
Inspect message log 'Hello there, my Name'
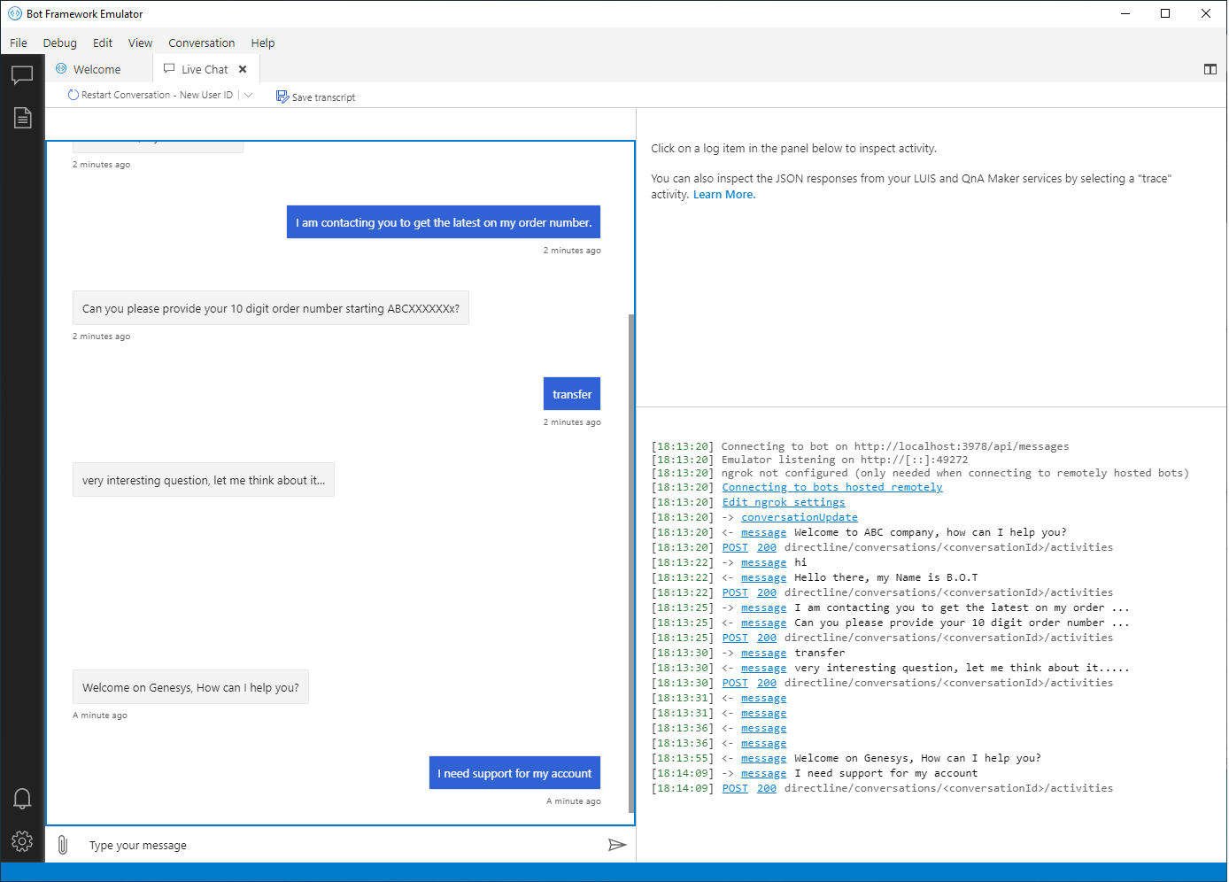pos(763,577)
